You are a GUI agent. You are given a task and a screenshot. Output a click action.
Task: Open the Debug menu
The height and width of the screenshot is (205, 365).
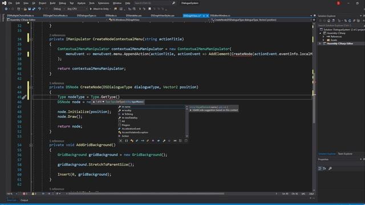point(62,3)
